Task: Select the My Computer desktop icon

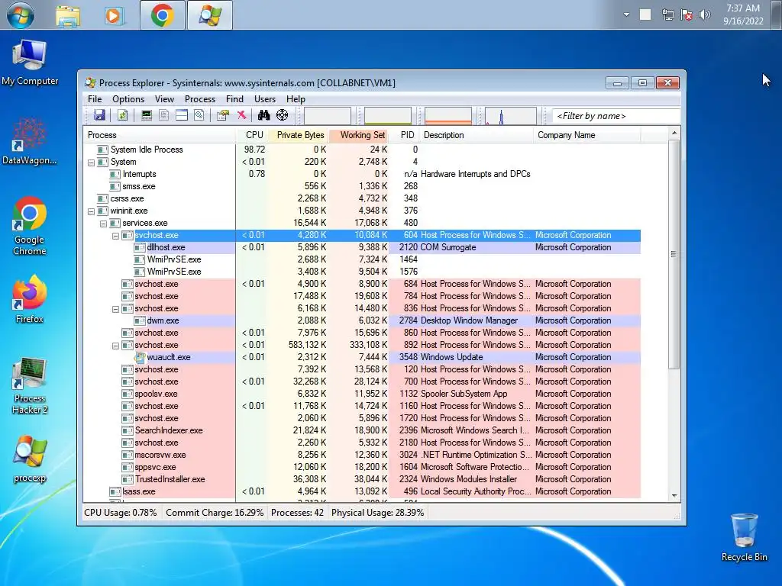Action: (30, 62)
